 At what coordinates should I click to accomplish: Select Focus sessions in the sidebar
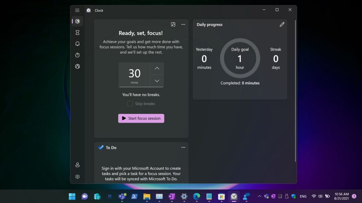coord(77,21)
